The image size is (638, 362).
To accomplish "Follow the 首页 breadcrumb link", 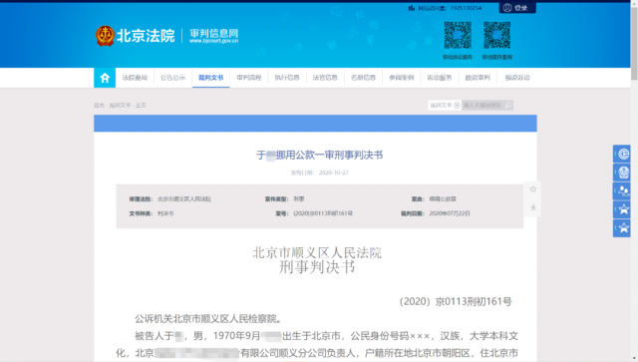I will pos(99,105).
